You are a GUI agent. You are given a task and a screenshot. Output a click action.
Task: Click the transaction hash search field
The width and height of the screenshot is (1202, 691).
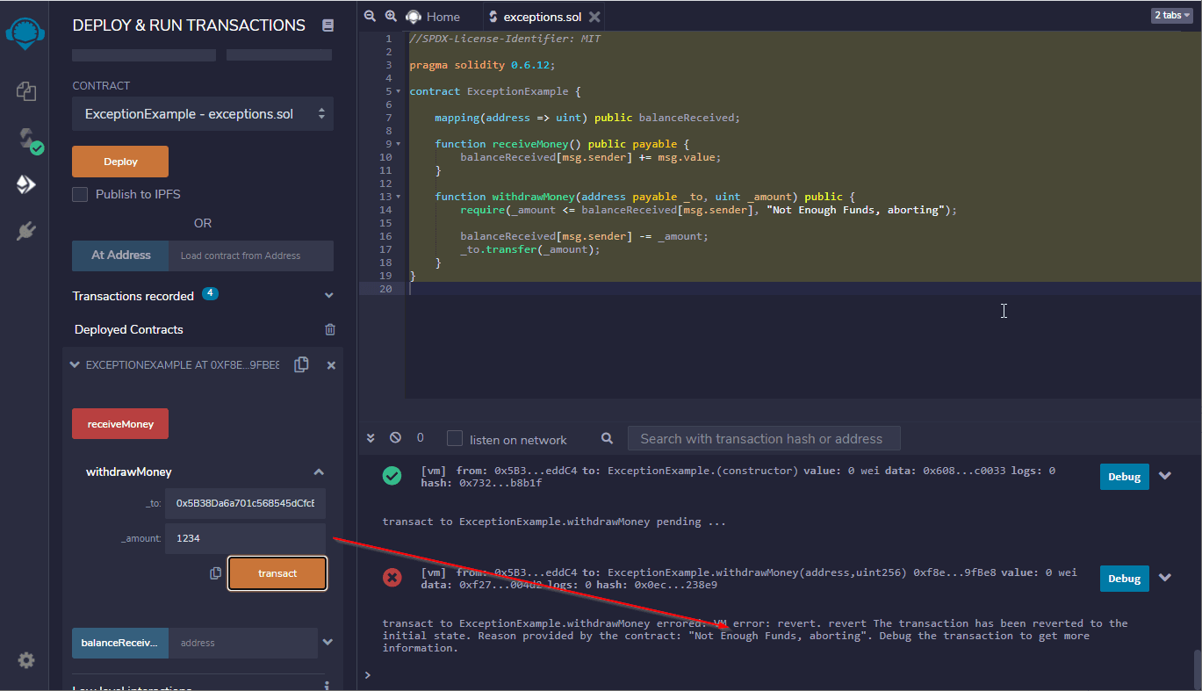click(x=764, y=439)
